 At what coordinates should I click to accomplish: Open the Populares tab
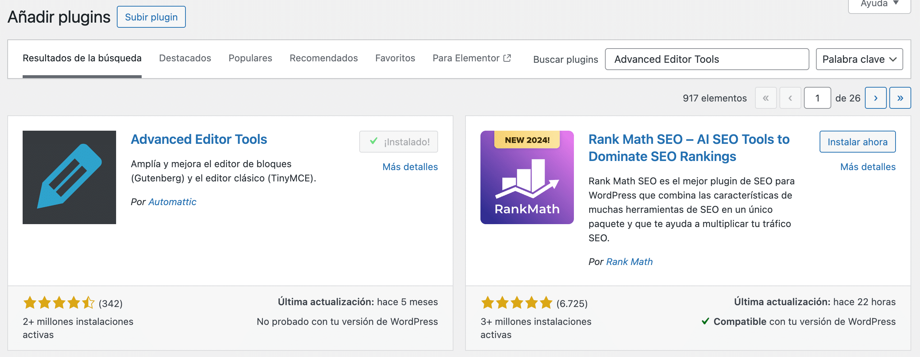(250, 58)
